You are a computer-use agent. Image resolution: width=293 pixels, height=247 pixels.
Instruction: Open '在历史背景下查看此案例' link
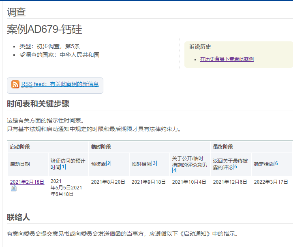click(x=227, y=59)
